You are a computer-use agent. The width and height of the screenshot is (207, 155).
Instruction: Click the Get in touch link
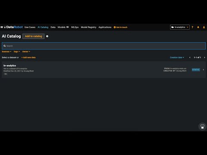(x=120, y=27)
